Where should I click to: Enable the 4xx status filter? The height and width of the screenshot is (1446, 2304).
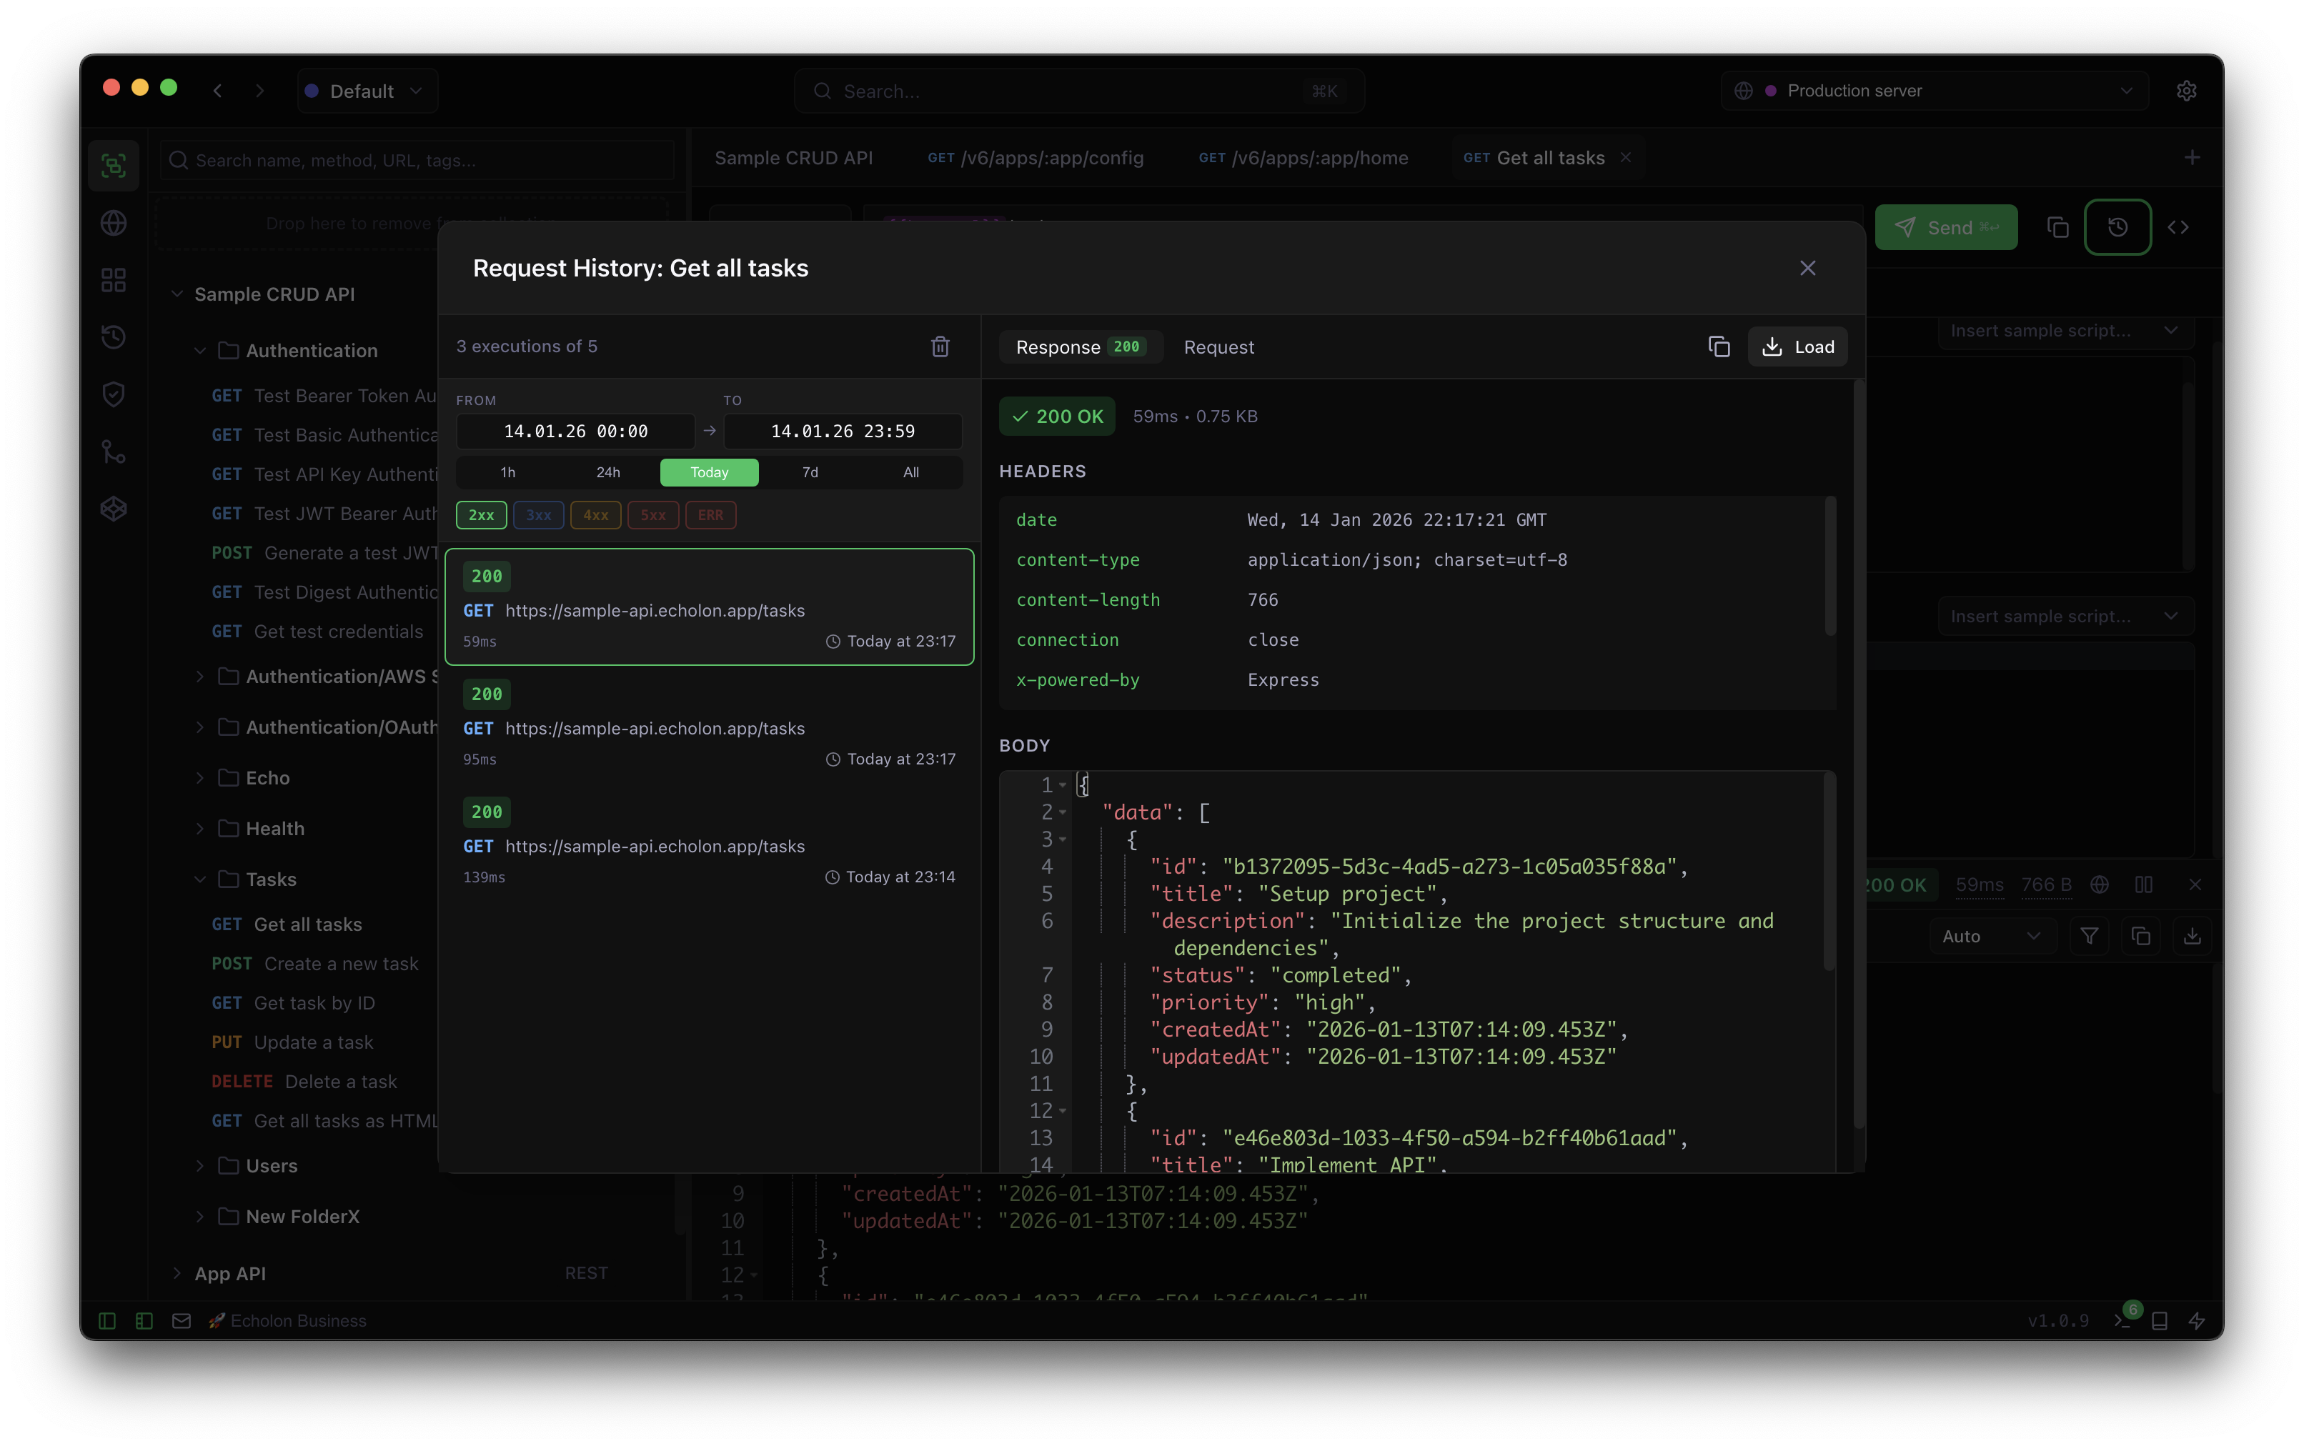coord(595,516)
